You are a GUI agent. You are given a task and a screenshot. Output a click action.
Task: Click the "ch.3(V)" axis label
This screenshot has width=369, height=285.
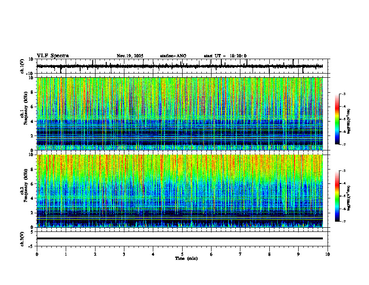click(x=22, y=239)
